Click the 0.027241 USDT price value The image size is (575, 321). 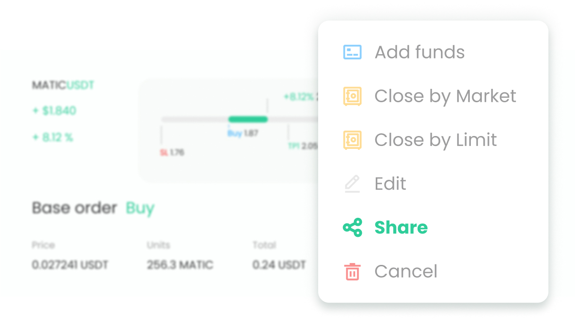tap(70, 265)
